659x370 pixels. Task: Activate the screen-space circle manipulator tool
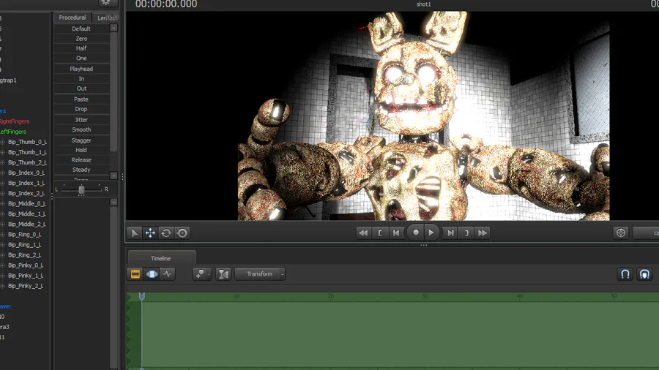pos(182,233)
